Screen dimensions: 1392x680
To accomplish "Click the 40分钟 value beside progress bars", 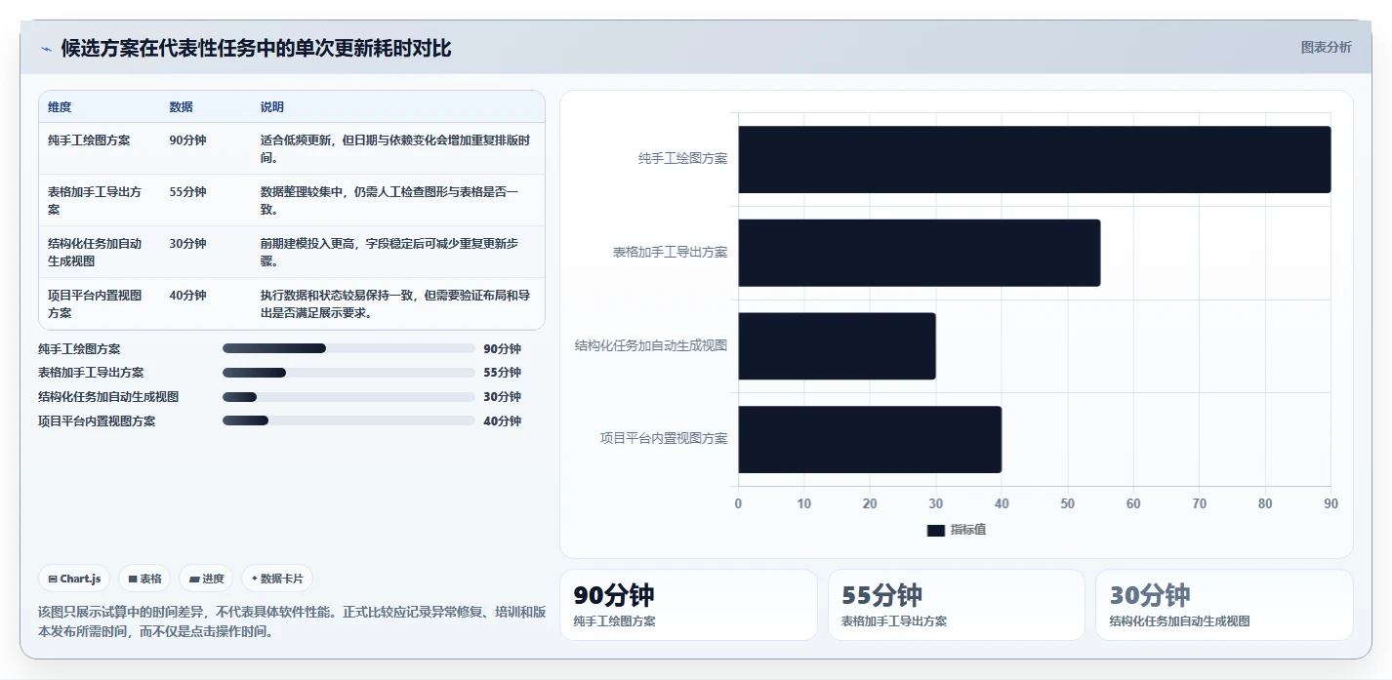I will pos(502,421).
